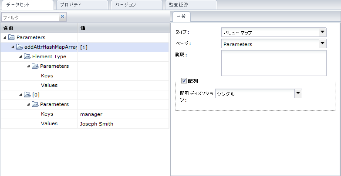Click the フィルタ input field

(x=30, y=17)
